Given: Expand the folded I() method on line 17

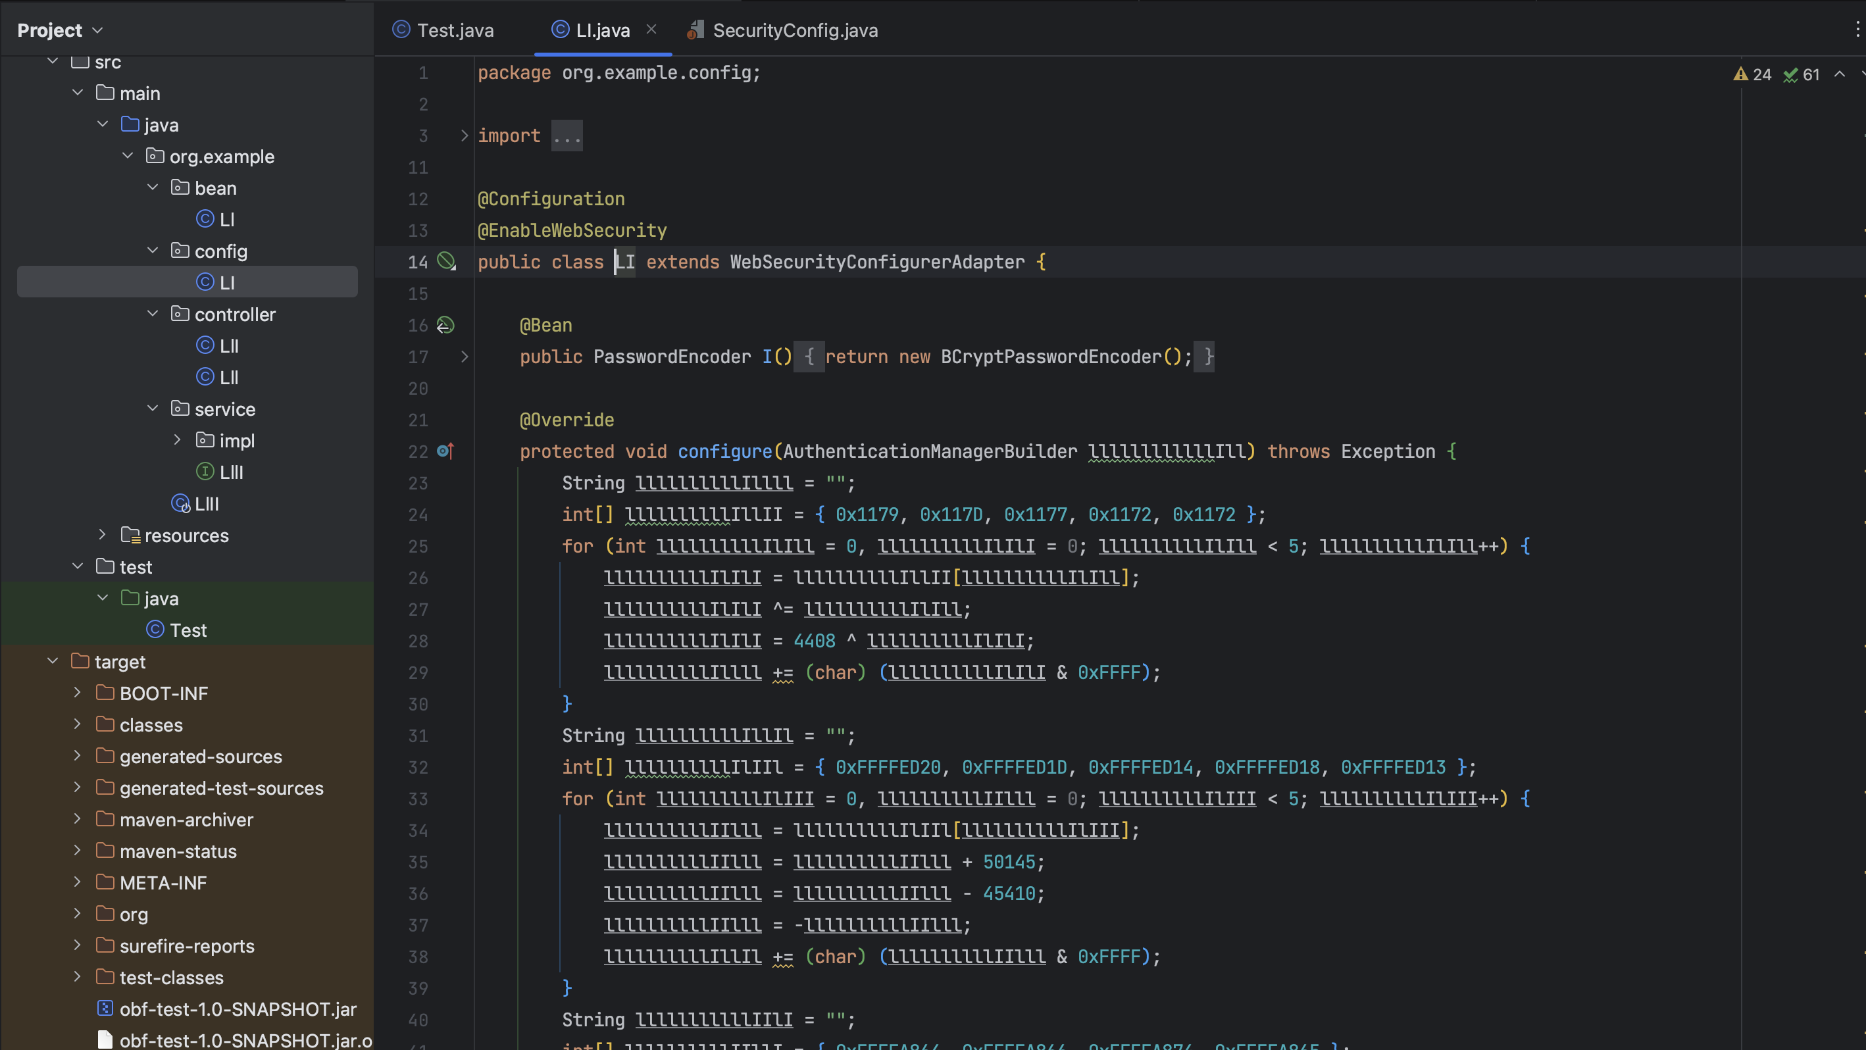Looking at the screenshot, I should coord(465,357).
